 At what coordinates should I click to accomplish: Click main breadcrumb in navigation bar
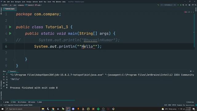pos(38,5)
